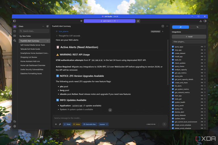
Task: Open model settings gear left of model selector
Action: pos(81,21)
